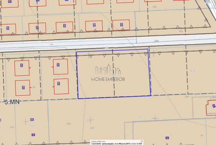Screen dimensions: 216x145
Task: Click the crosshair marker near the 8A marker
Action: click(26, 121)
